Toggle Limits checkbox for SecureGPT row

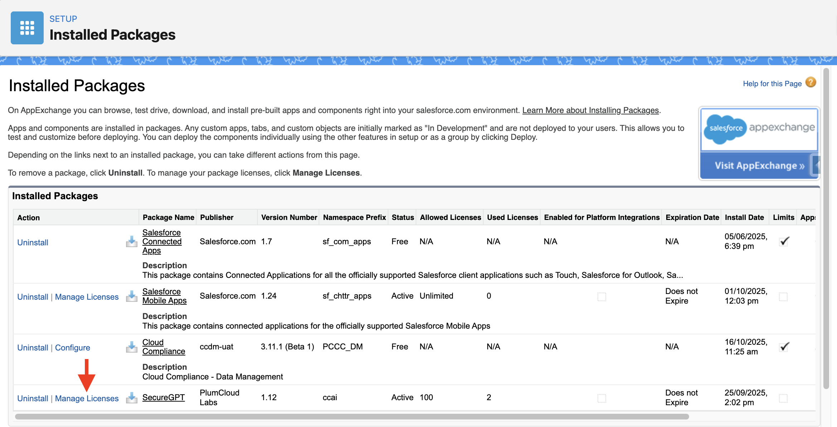(x=783, y=398)
